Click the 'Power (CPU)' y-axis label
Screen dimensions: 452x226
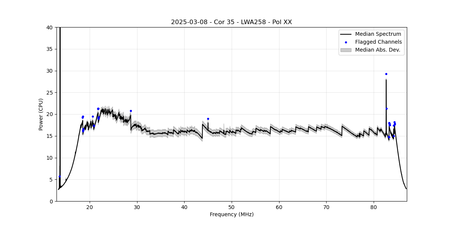point(41,114)
